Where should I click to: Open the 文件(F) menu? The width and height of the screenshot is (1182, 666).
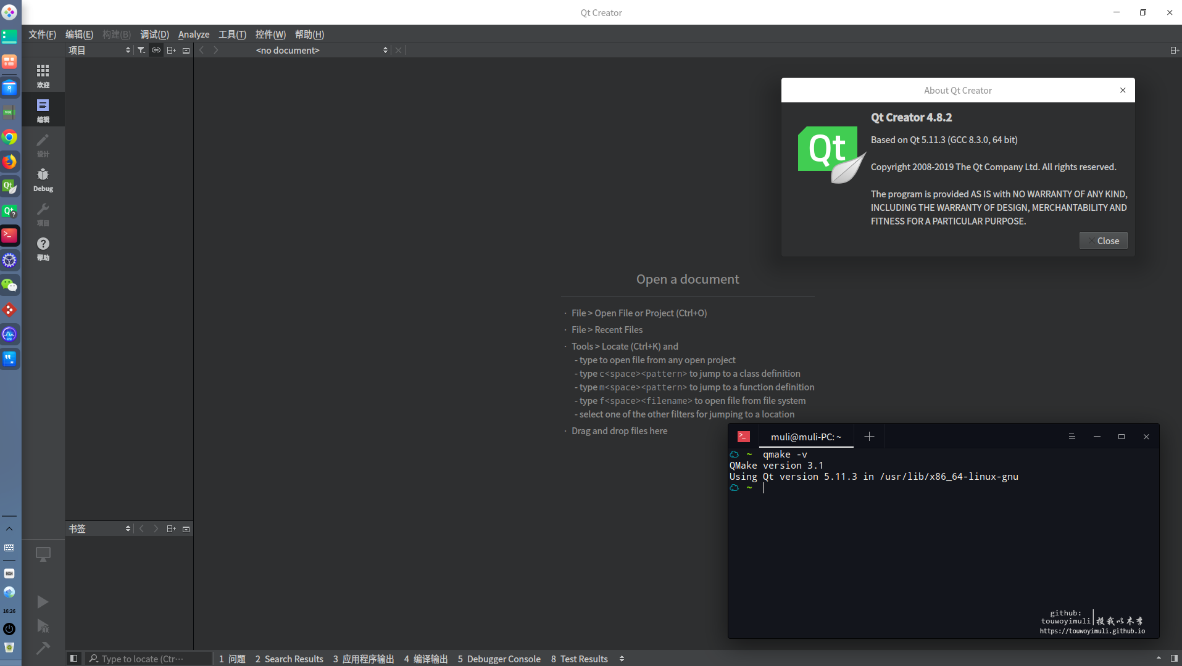[42, 35]
